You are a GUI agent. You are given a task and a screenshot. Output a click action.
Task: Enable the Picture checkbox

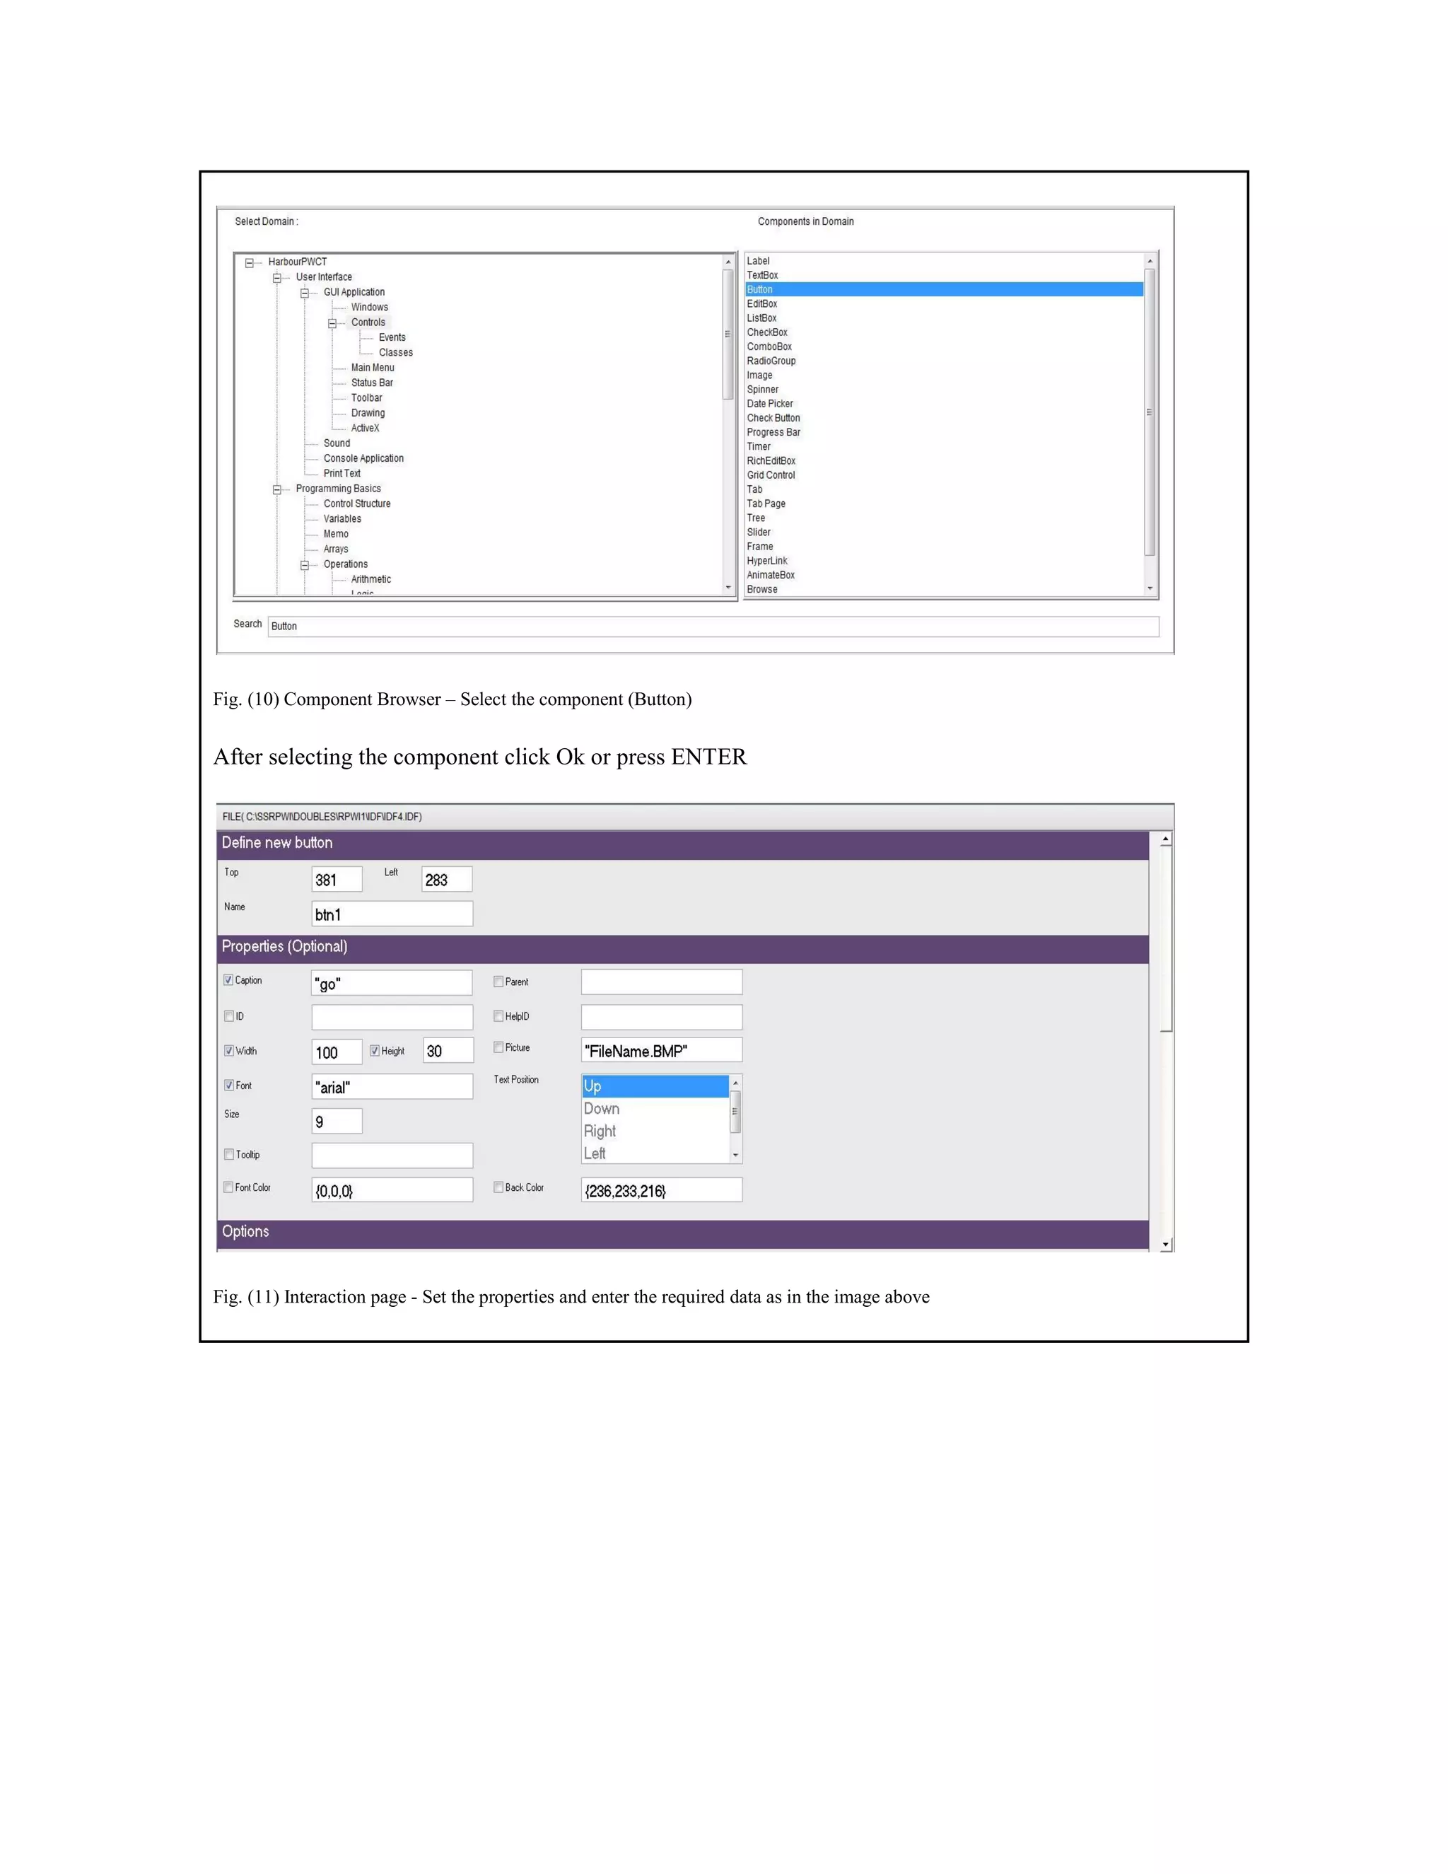(498, 1047)
